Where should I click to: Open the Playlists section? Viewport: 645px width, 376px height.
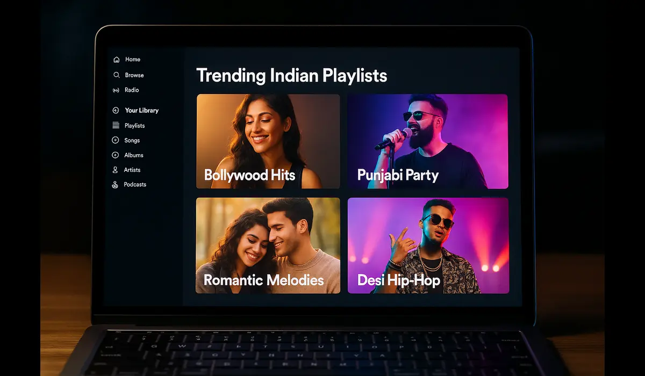coord(135,125)
